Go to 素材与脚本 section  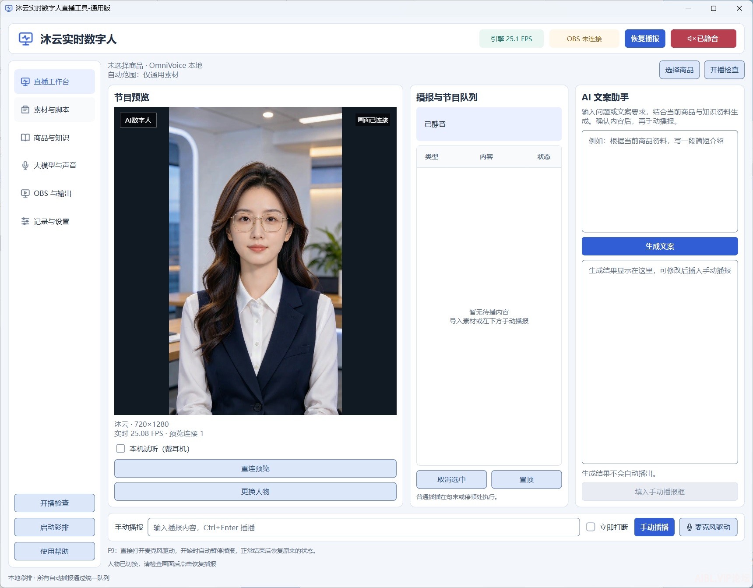click(x=55, y=110)
